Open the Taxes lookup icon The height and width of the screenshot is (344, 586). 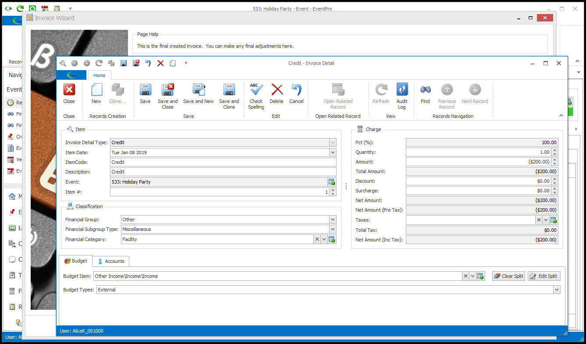(554, 220)
